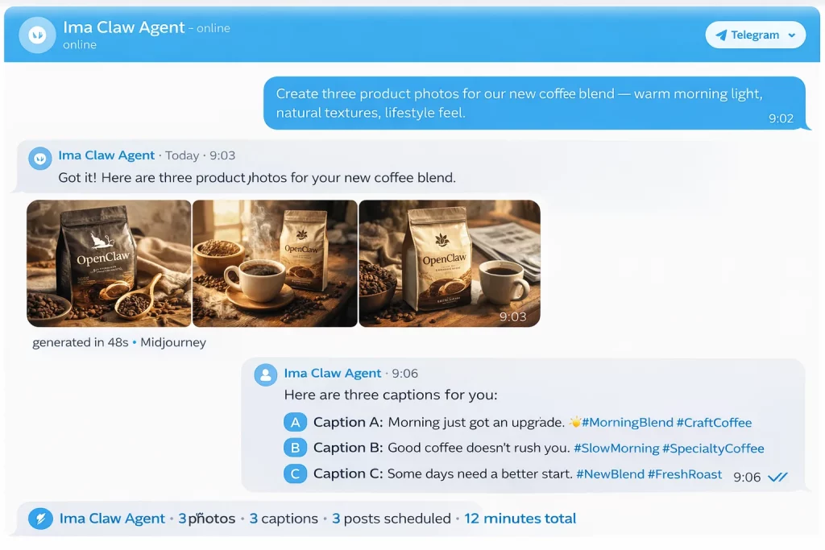The height and width of the screenshot is (550, 825).
Task: Open the dark OpenClaw bag photo
Action: [109, 263]
